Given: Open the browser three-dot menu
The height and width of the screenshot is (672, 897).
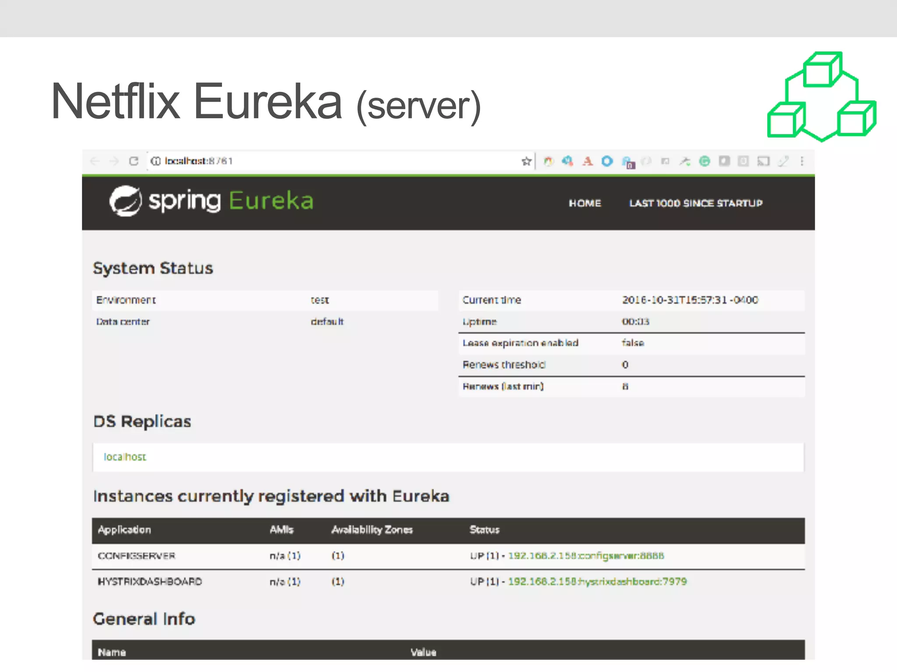Looking at the screenshot, I should pos(802,161).
